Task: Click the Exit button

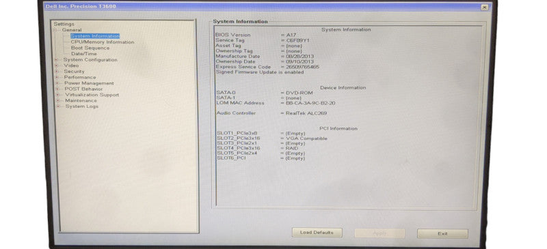Action: pos(442,234)
